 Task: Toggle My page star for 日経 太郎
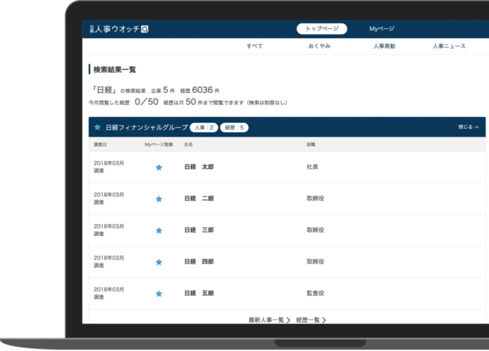159,167
